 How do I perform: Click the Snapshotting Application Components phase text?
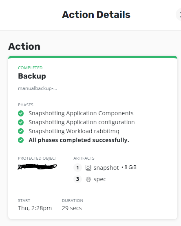[x=81, y=113]
